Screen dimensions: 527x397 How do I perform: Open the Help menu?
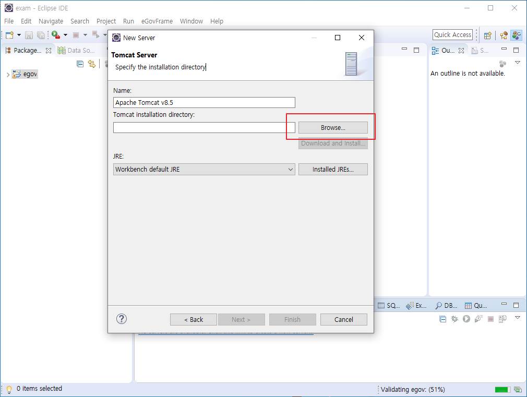[x=217, y=21]
